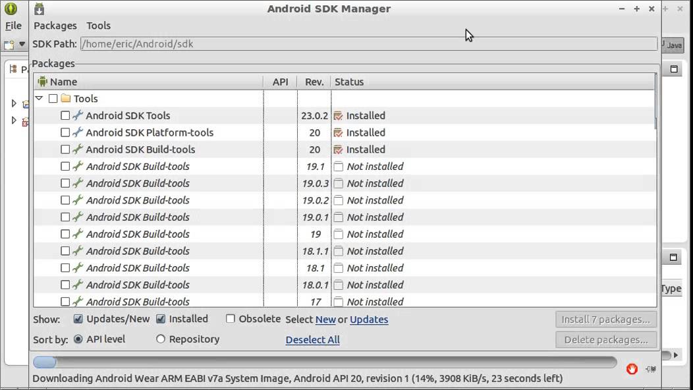This screenshot has height=390, width=693.
Task: Click the Eclipse new file toolbar icon
Action: click(x=9, y=45)
